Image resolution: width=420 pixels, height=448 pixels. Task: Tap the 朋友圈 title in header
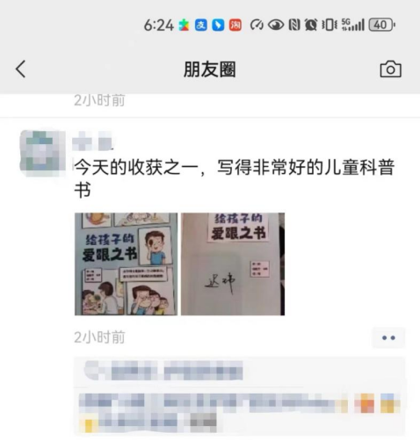(x=209, y=69)
